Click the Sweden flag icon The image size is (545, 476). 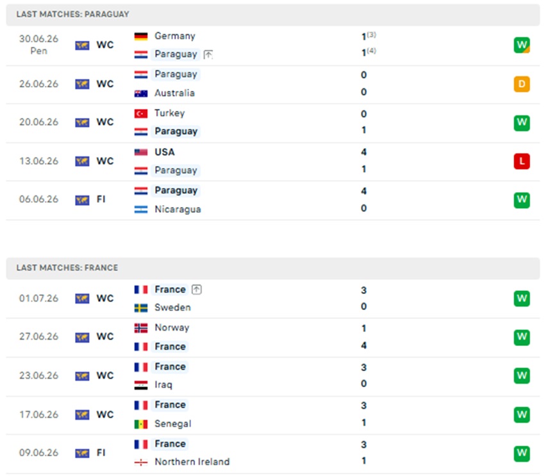tap(141, 308)
